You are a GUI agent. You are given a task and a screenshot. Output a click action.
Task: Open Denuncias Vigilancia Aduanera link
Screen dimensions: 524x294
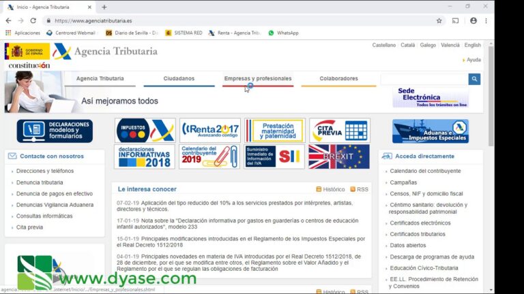[55, 205]
